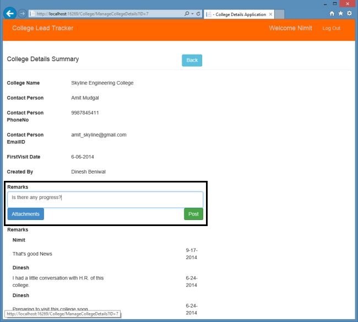Select first visit date 6-06-2014

pyautogui.click(x=83, y=157)
